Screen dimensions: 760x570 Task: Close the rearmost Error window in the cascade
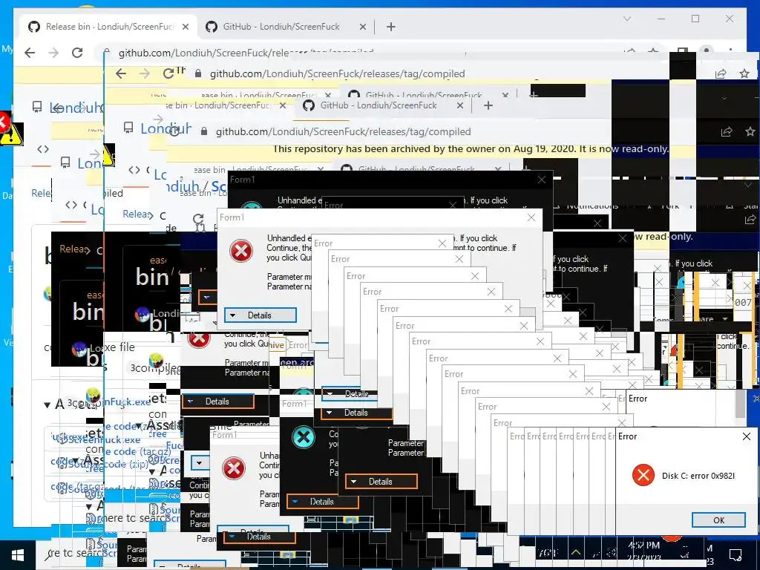pos(442,243)
